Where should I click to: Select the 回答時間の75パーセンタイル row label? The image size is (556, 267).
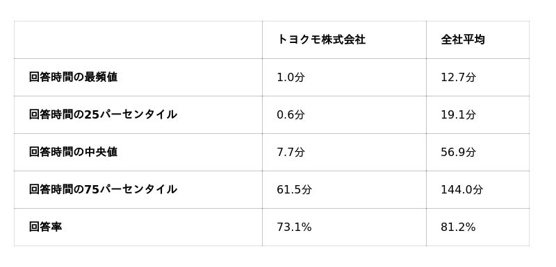pyautogui.click(x=103, y=189)
